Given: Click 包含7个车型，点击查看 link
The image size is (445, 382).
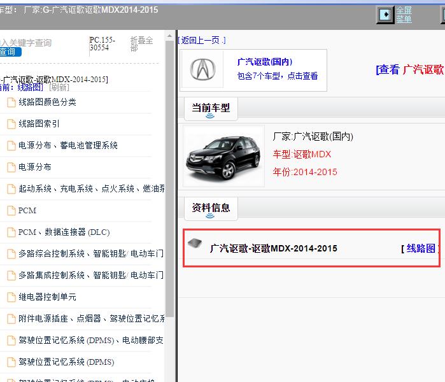Looking at the screenshot, I should tap(278, 76).
